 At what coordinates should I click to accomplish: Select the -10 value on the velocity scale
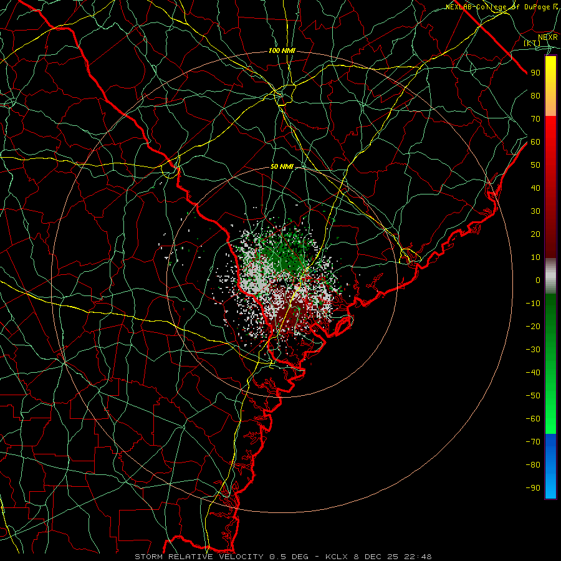(x=533, y=304)
